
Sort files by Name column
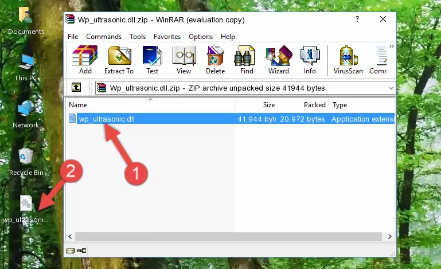(150, 104)
